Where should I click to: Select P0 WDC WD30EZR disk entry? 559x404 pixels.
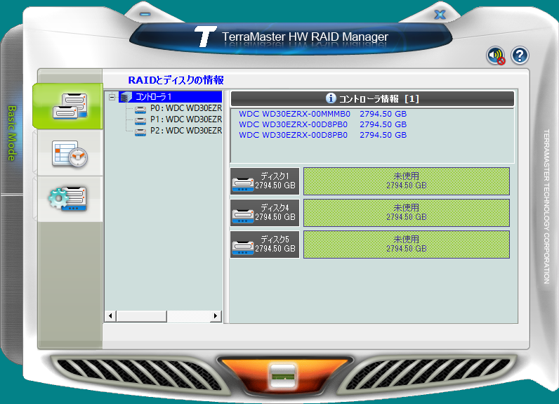(185, 108)
